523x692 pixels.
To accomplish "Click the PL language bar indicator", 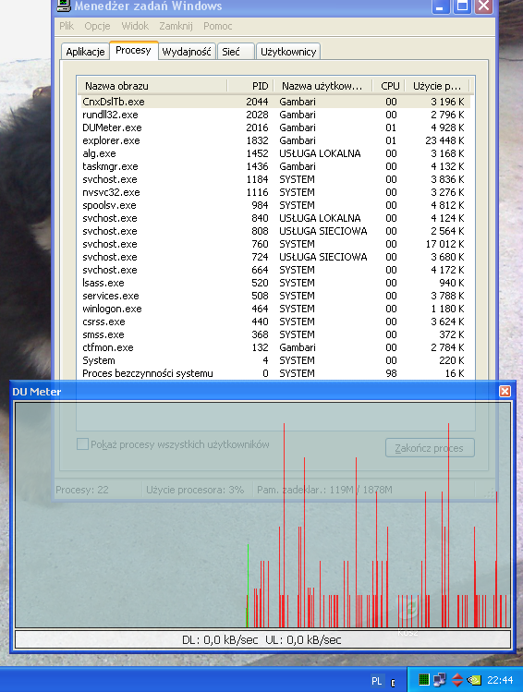I will [376, 681].
